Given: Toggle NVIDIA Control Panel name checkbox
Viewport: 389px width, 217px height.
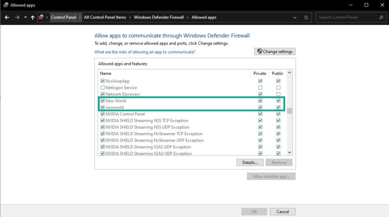Looking at the screenshot, I should click(x=103, y=114).
